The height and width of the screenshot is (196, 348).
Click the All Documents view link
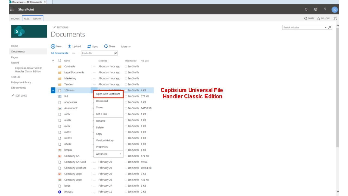click(x=60, y=53)
